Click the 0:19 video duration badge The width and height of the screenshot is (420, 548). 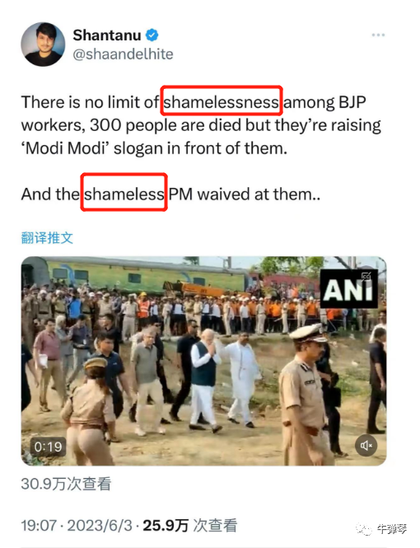pyautogui.click(x=48, y=447)
